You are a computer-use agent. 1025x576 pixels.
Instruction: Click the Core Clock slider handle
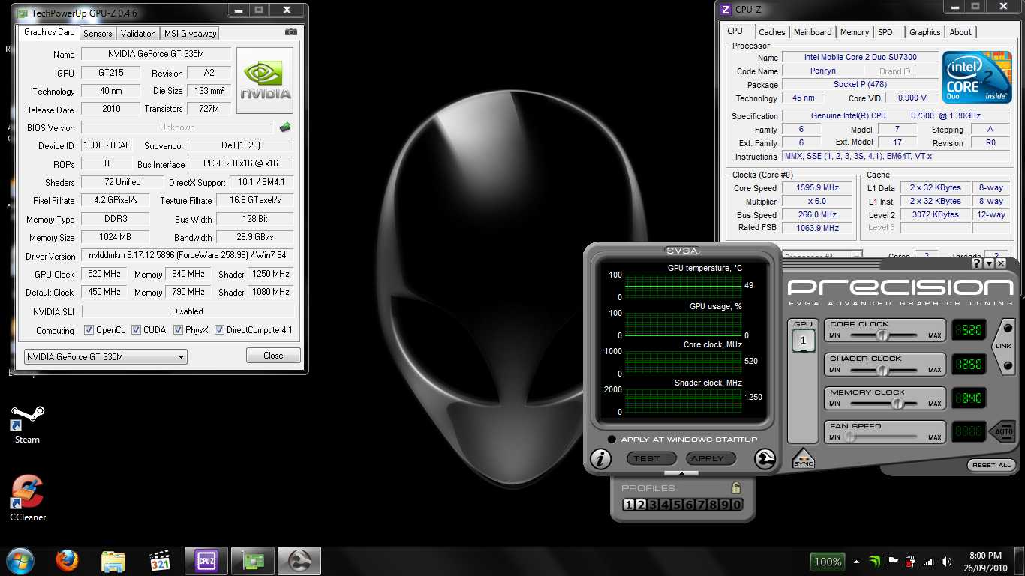pos(883,335)
